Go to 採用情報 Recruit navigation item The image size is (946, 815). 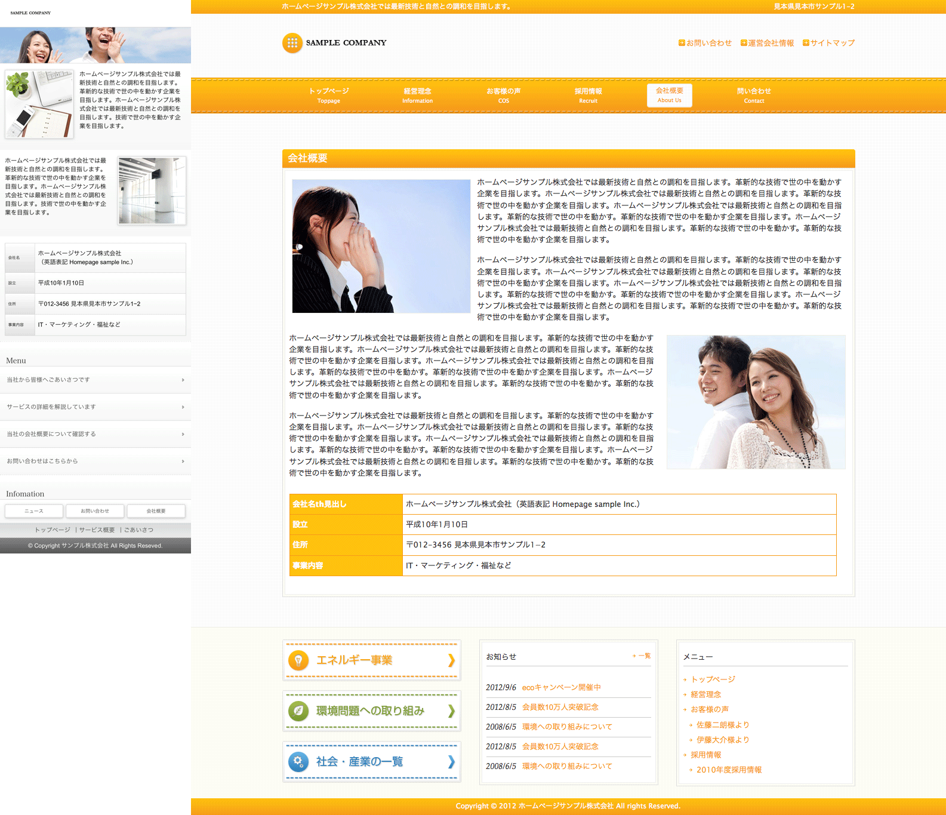tap(588, 95)
